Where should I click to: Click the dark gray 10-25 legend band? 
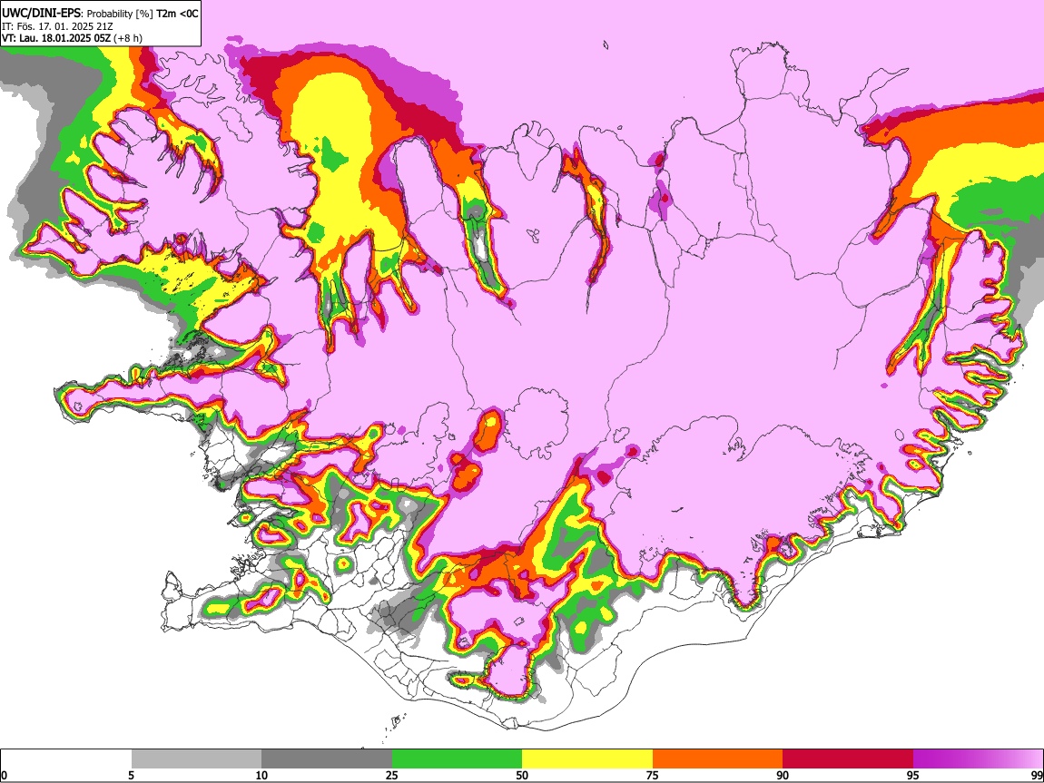pos(327,759)
